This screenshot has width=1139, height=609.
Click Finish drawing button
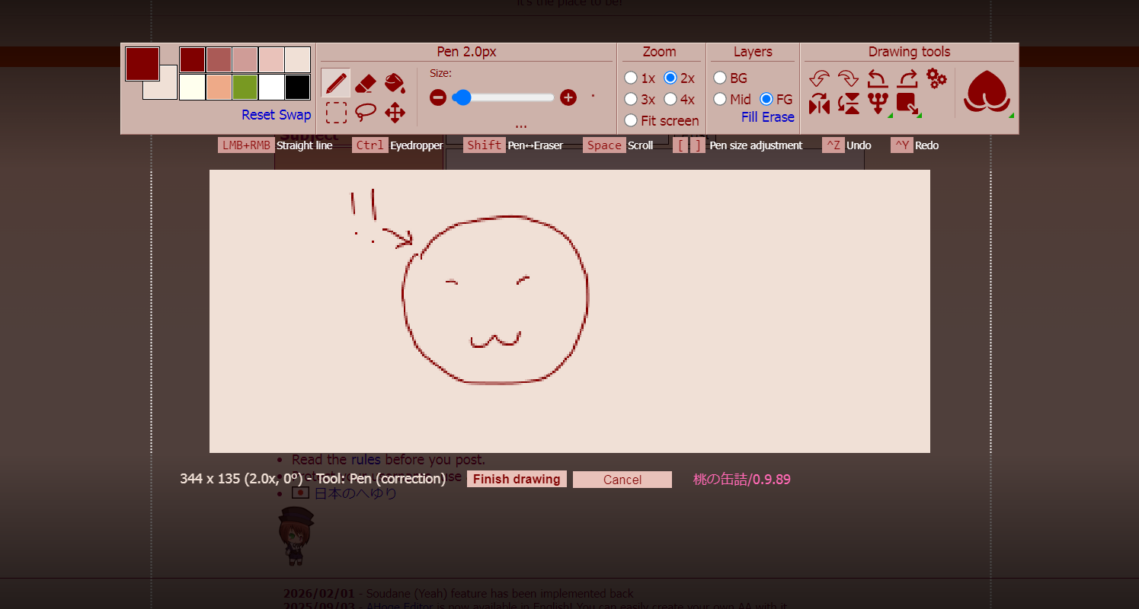[517, 480]
